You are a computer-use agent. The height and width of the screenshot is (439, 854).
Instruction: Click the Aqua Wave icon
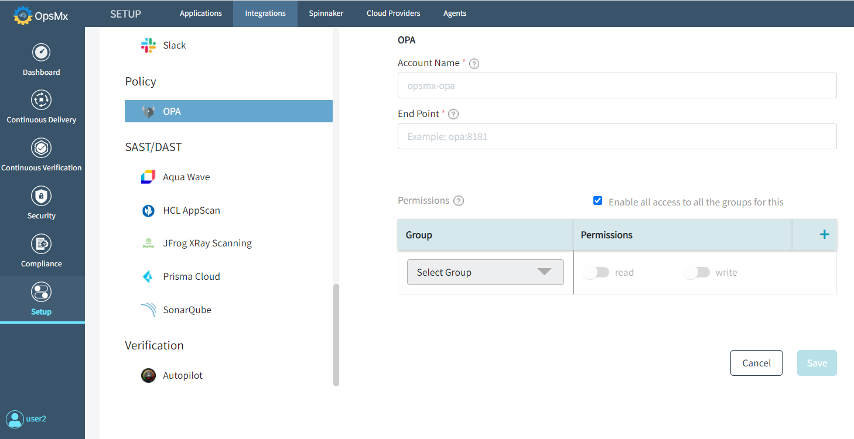[148, 176]
